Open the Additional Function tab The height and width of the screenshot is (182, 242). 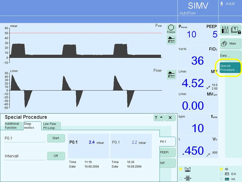pos(12,125)
